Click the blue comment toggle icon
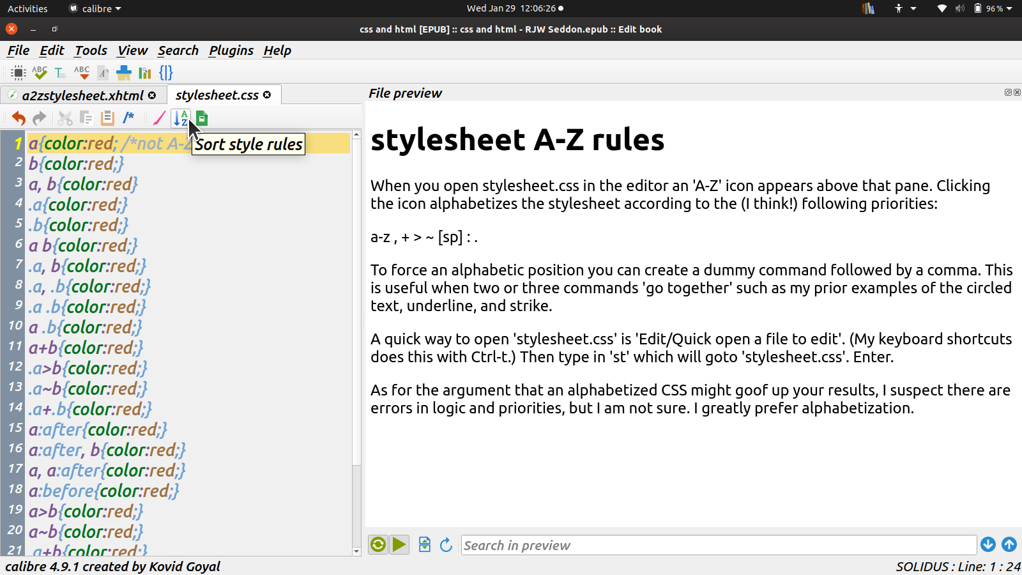This screenshot has height=575, width=1022. click(129, 118)
